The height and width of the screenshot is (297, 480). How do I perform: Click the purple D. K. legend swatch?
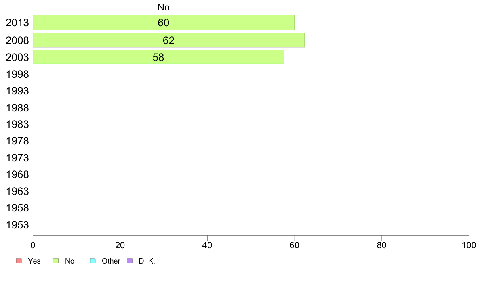pyautogui.click(x=130, y=261)
